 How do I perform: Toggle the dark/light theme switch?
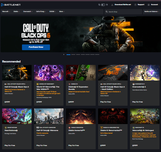point(103,5)
